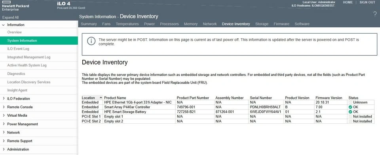Open Active Health System Log
This screenshot has height=155, width=380.
pos(27,65)
